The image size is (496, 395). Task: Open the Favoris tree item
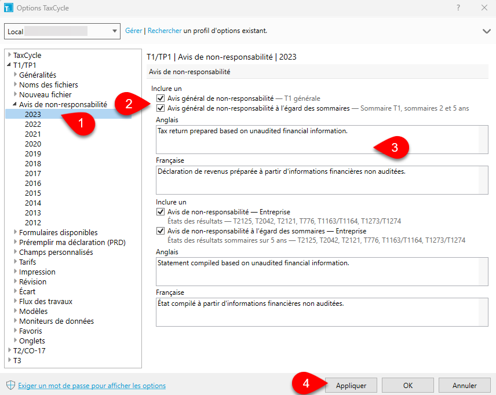click(x=30, y=331)
